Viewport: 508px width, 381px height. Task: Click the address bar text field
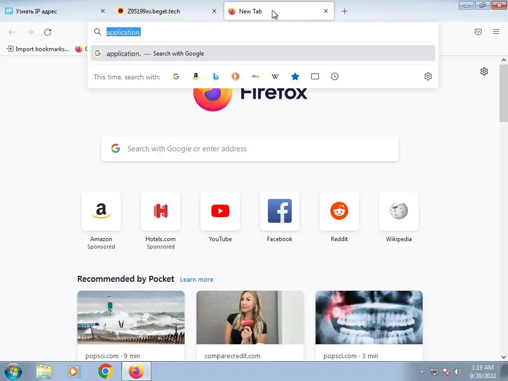click(263, 32)
